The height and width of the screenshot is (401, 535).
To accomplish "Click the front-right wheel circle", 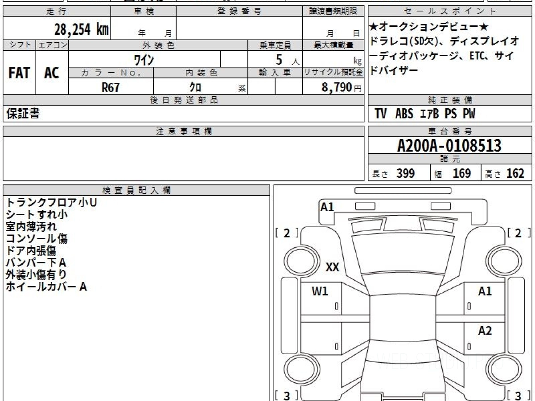I will click(x=505, y=261).
